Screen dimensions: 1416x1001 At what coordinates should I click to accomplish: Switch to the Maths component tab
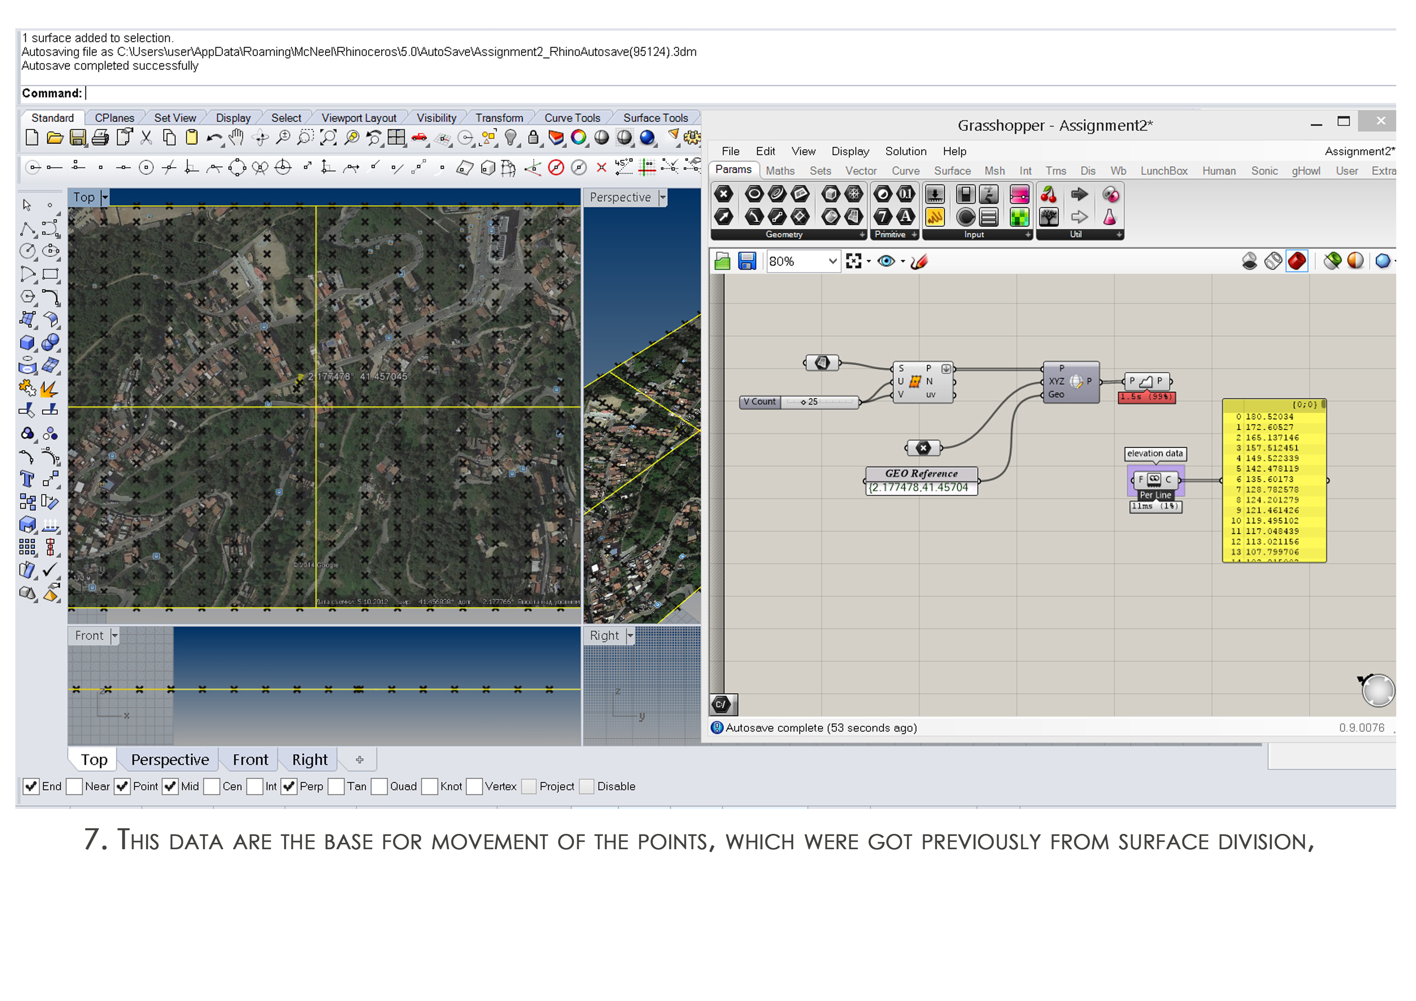coord(779,171)
